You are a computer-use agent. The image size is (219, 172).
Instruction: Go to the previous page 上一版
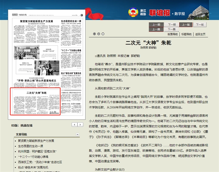186,25
